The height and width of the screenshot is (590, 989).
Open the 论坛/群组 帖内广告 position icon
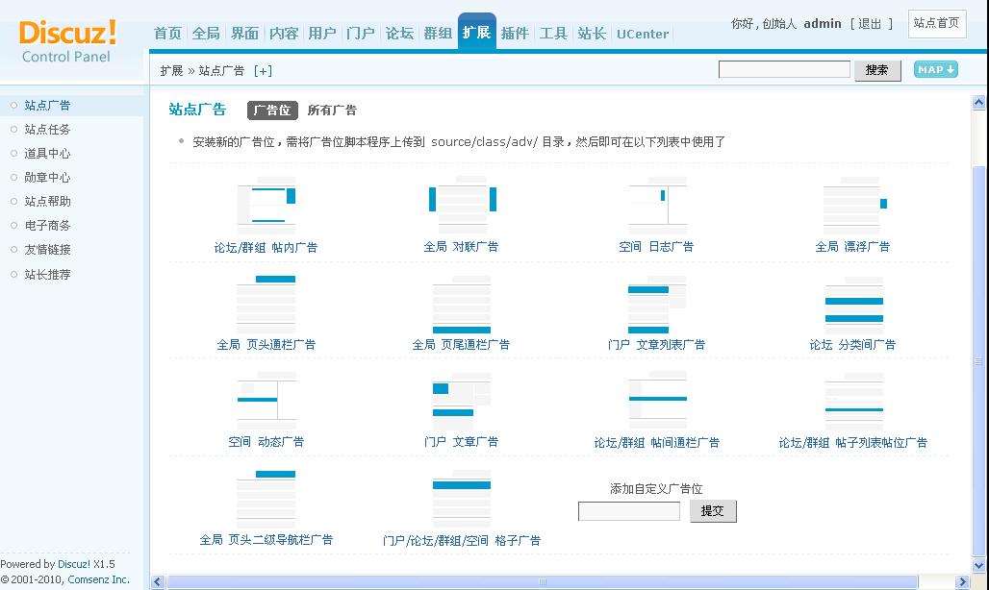click(266, 206)
